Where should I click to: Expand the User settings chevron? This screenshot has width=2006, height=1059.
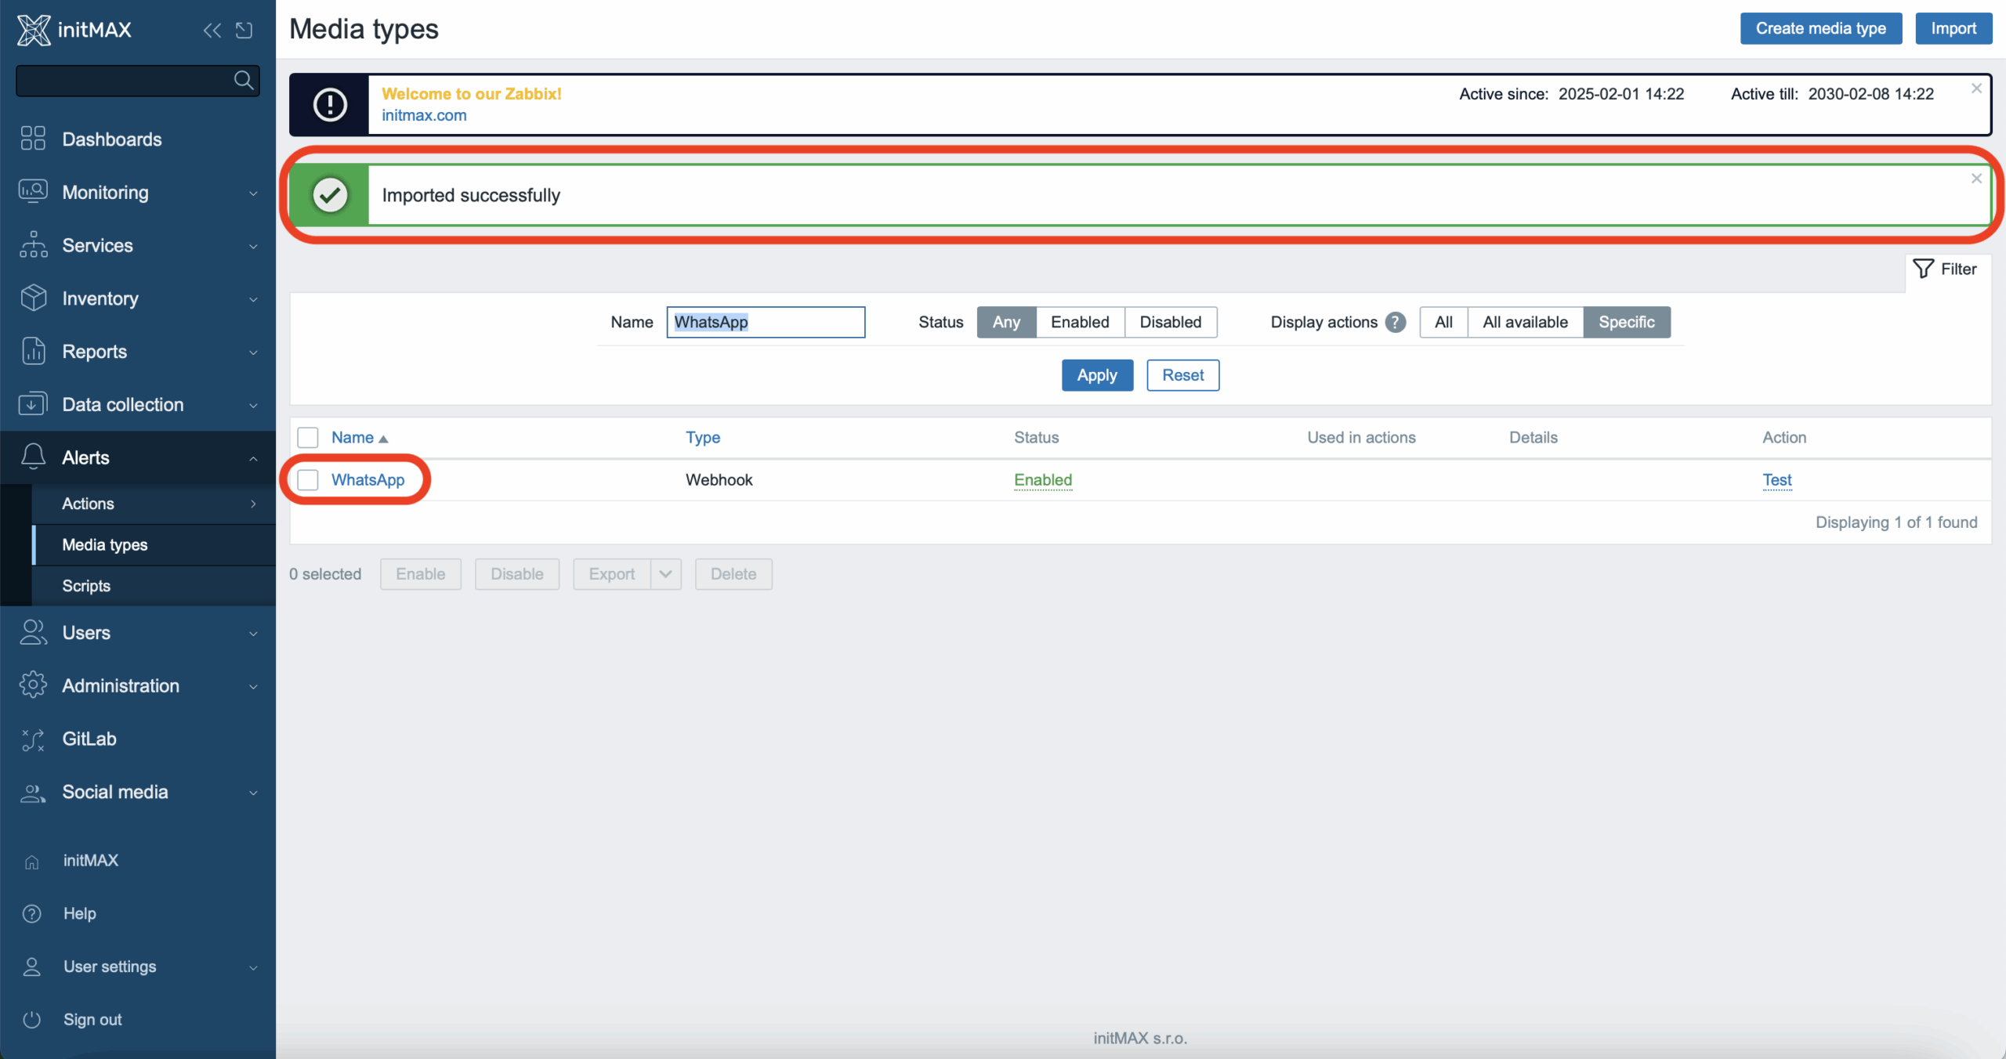tap(253, 967)
